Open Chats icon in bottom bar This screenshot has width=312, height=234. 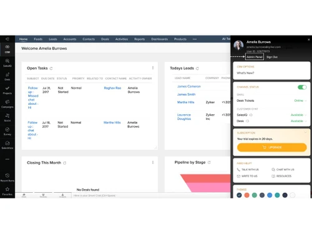click(24, 195)
